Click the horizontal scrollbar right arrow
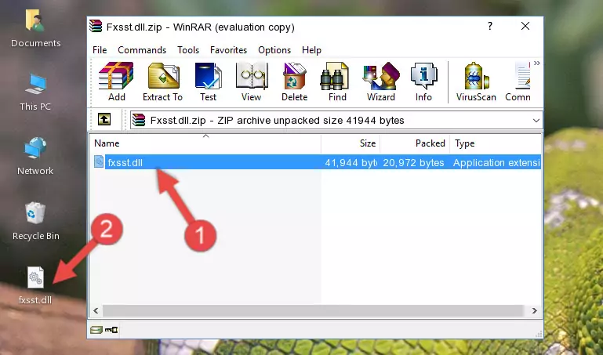603x355 pixels. 535,311
